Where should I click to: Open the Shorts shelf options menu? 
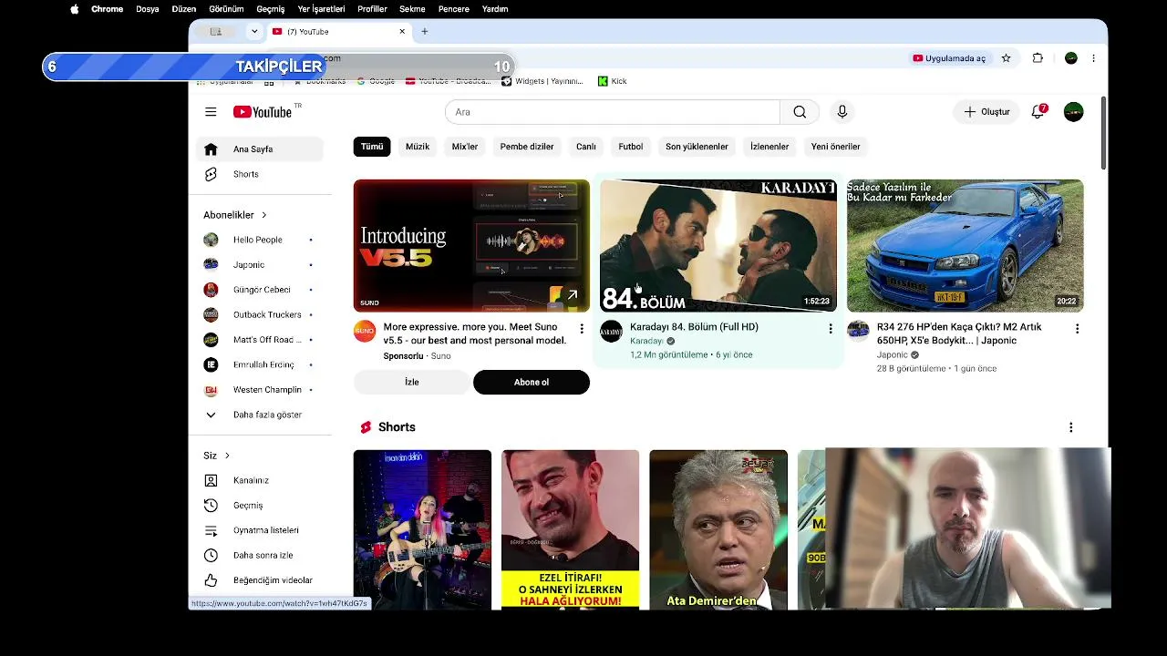tap(1071, 427)
